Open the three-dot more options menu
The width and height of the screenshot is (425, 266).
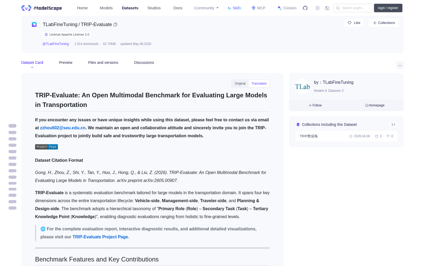[400, 65]
